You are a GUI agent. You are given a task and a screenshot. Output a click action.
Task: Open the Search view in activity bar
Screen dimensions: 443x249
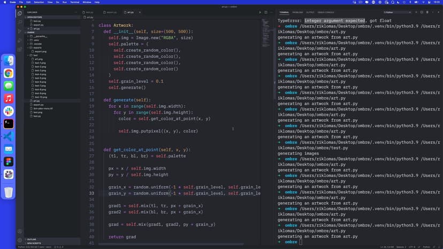[x=20, y=22]
